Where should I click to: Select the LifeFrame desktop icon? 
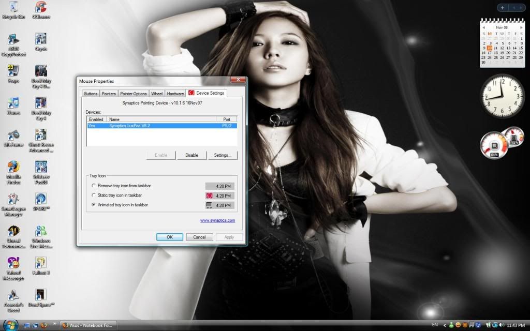coord(13,138)
